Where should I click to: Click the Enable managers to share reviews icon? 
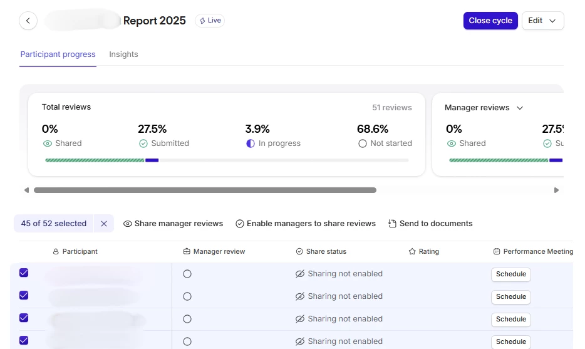(x=240, y=224)
